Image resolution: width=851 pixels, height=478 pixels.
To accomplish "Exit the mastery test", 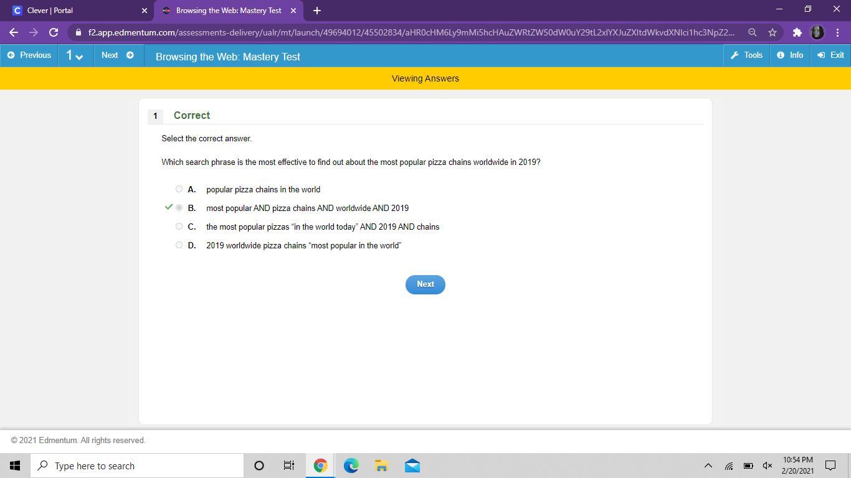I will (x=830, y=55).
